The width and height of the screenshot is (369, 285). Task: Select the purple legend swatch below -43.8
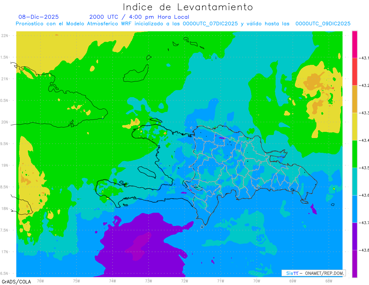(x=355, y=263)
